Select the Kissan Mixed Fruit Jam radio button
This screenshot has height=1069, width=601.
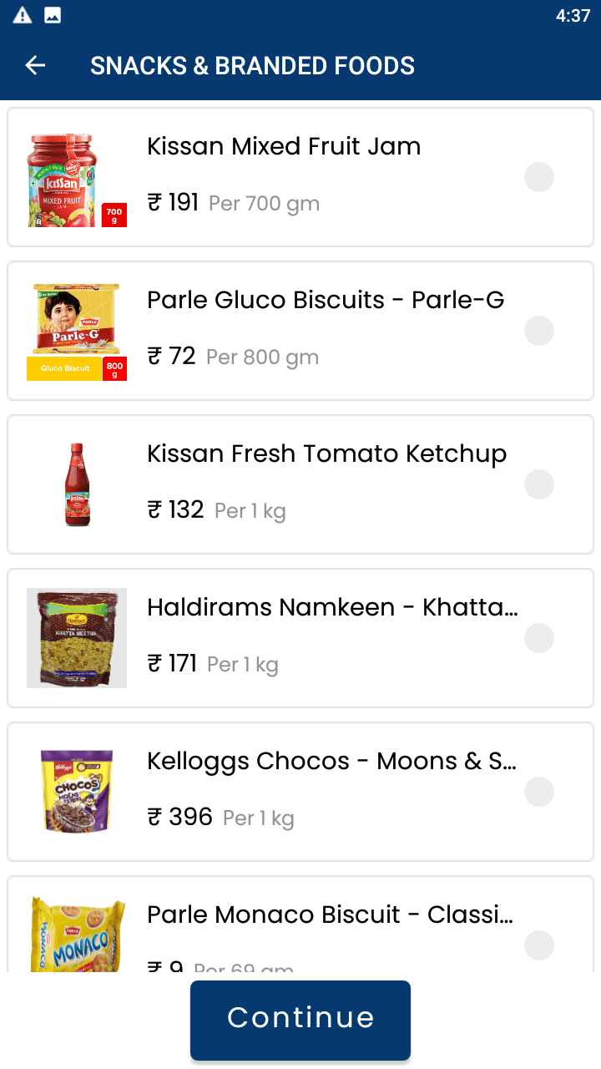pos(539,177)
